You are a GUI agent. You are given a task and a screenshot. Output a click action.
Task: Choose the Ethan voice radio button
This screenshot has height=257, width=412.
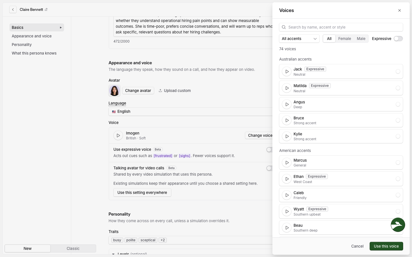(398, 179)
